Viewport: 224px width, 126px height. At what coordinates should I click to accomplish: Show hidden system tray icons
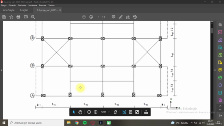pos(191,123)
